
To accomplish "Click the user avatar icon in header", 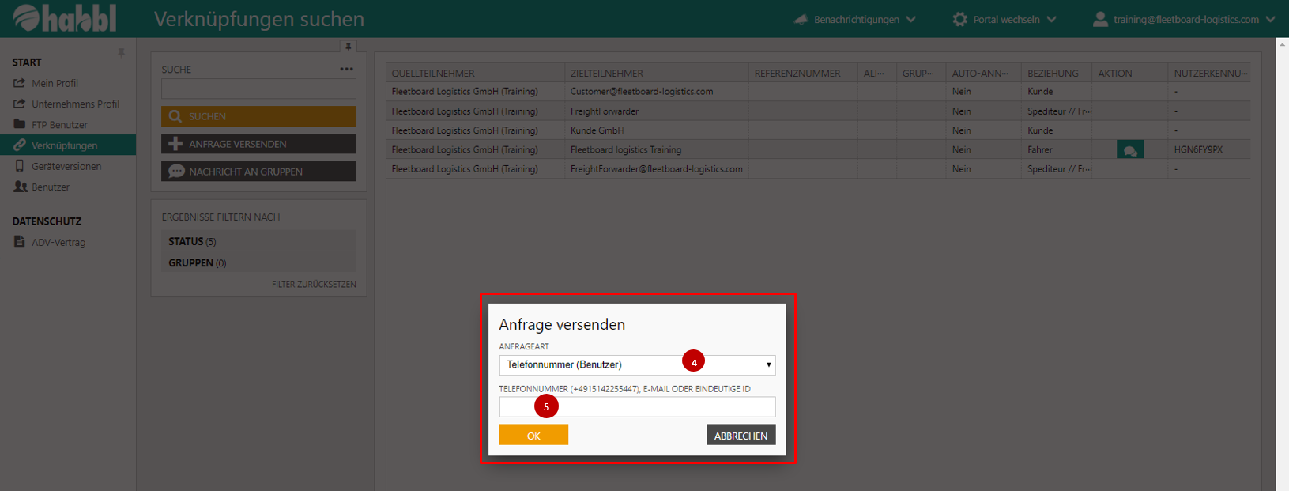I will 1099,19.
